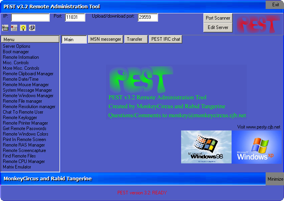Image resolution: width=284 pixels, height=201 pixels.
Task: Click the yellow light bulb icon
Action: pos(23,28)
